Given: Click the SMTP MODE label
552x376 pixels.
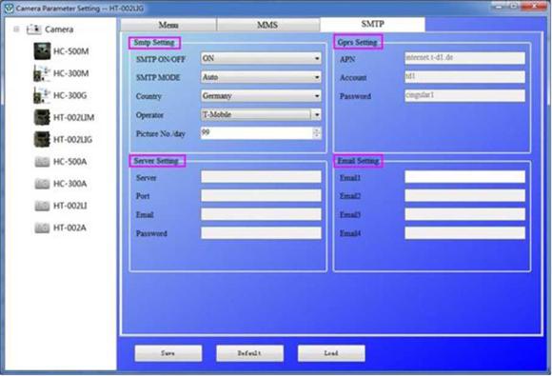Looking at the screenshot, I should 158,78.
